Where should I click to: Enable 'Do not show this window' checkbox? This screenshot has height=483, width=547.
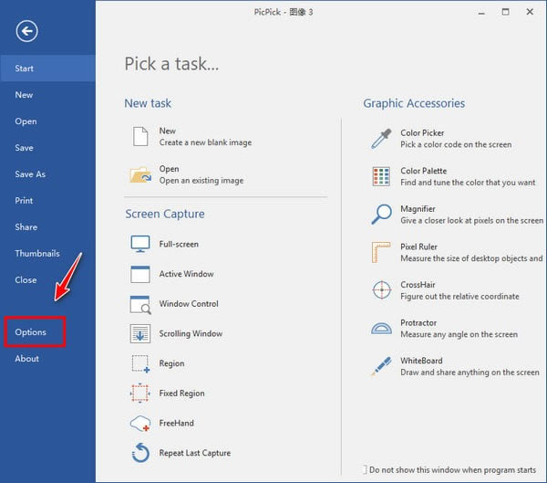coord(365,469)
